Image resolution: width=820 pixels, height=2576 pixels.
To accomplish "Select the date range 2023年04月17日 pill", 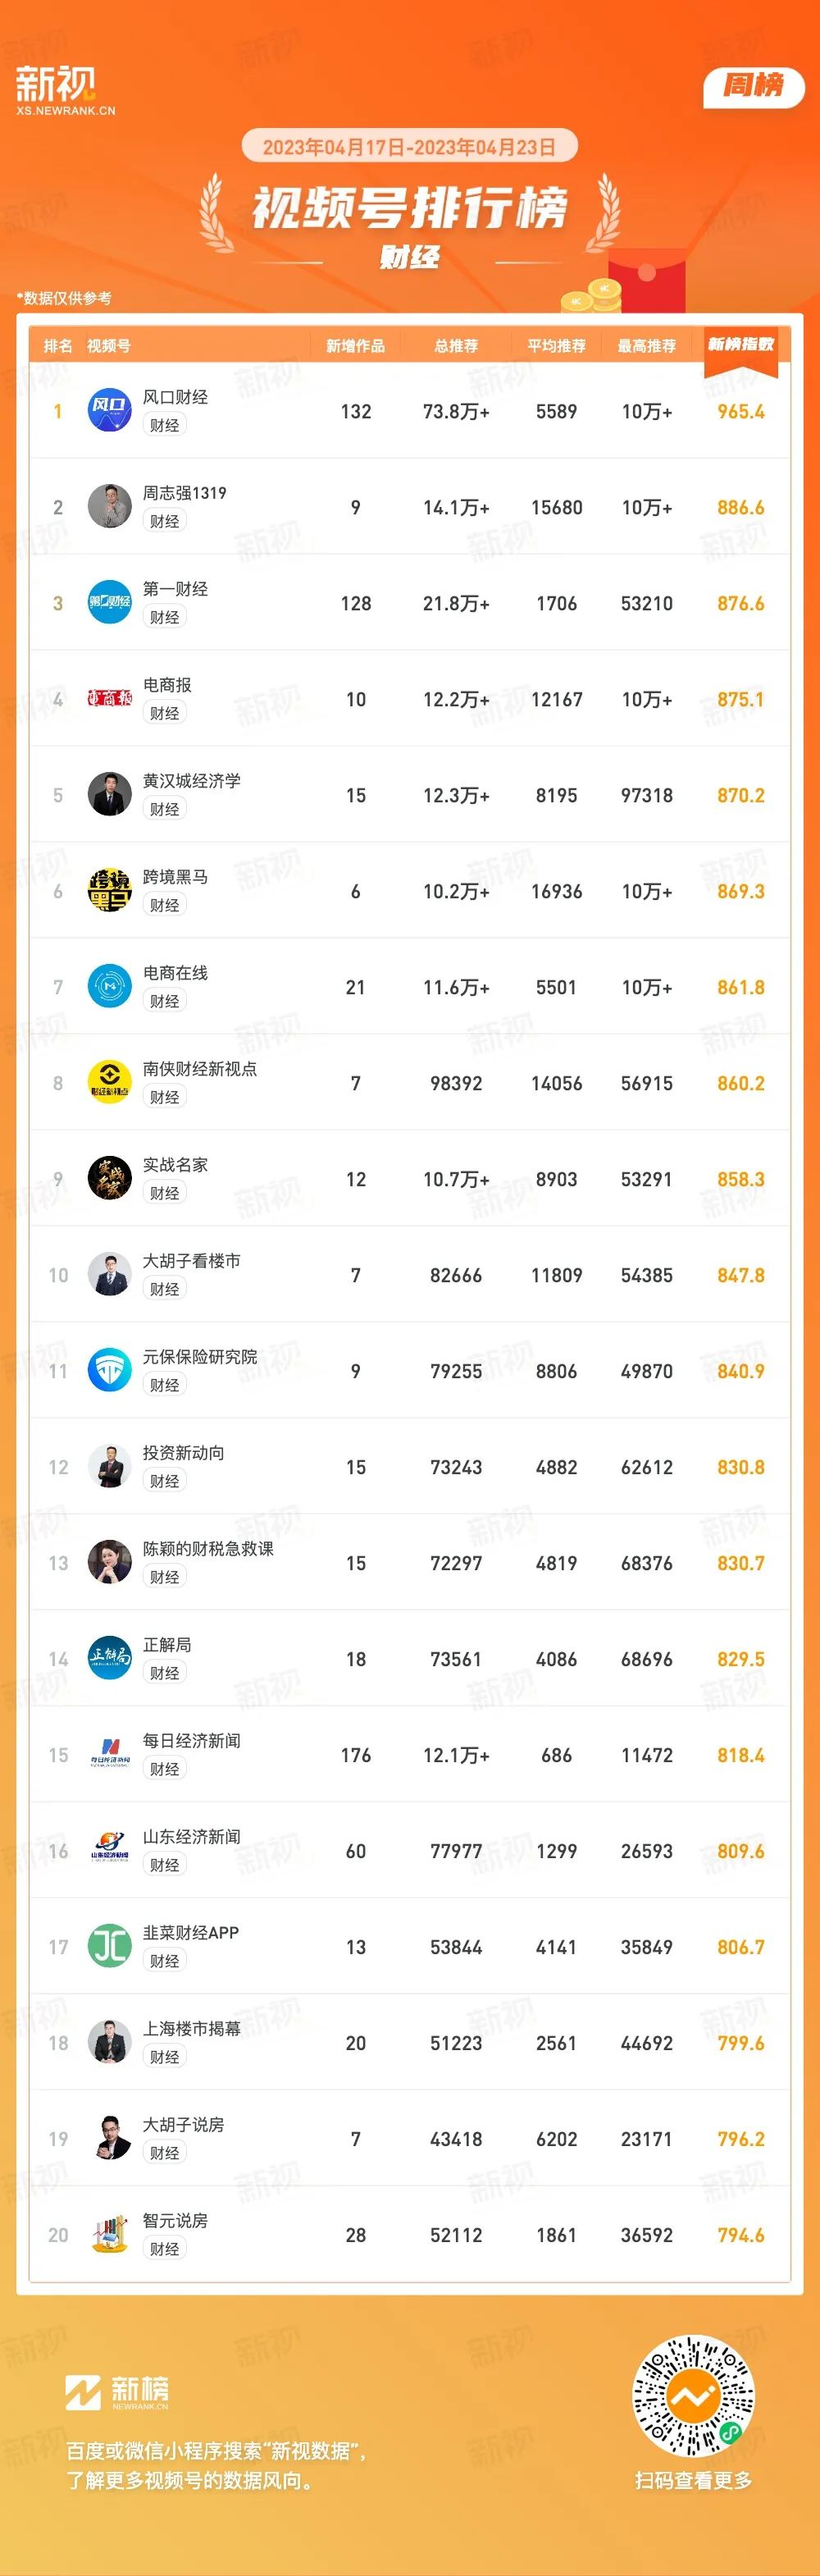I will pos(410,147).
